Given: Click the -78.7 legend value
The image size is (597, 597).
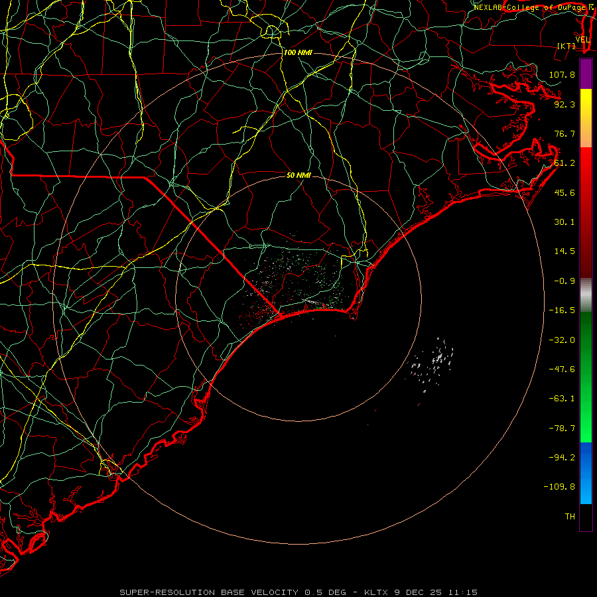Looking at the screenshot, I should 562,429.
